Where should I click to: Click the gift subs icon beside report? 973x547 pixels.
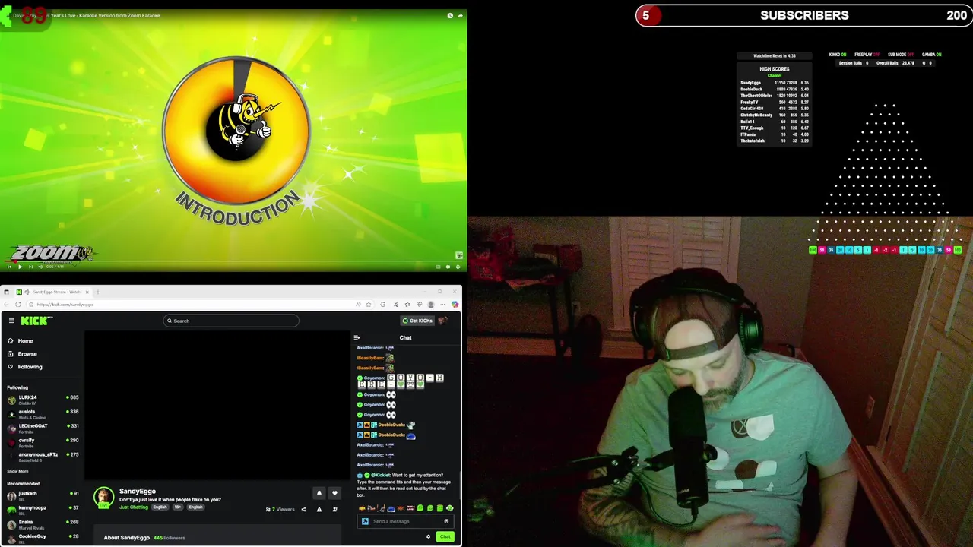[x=334, y=509]
